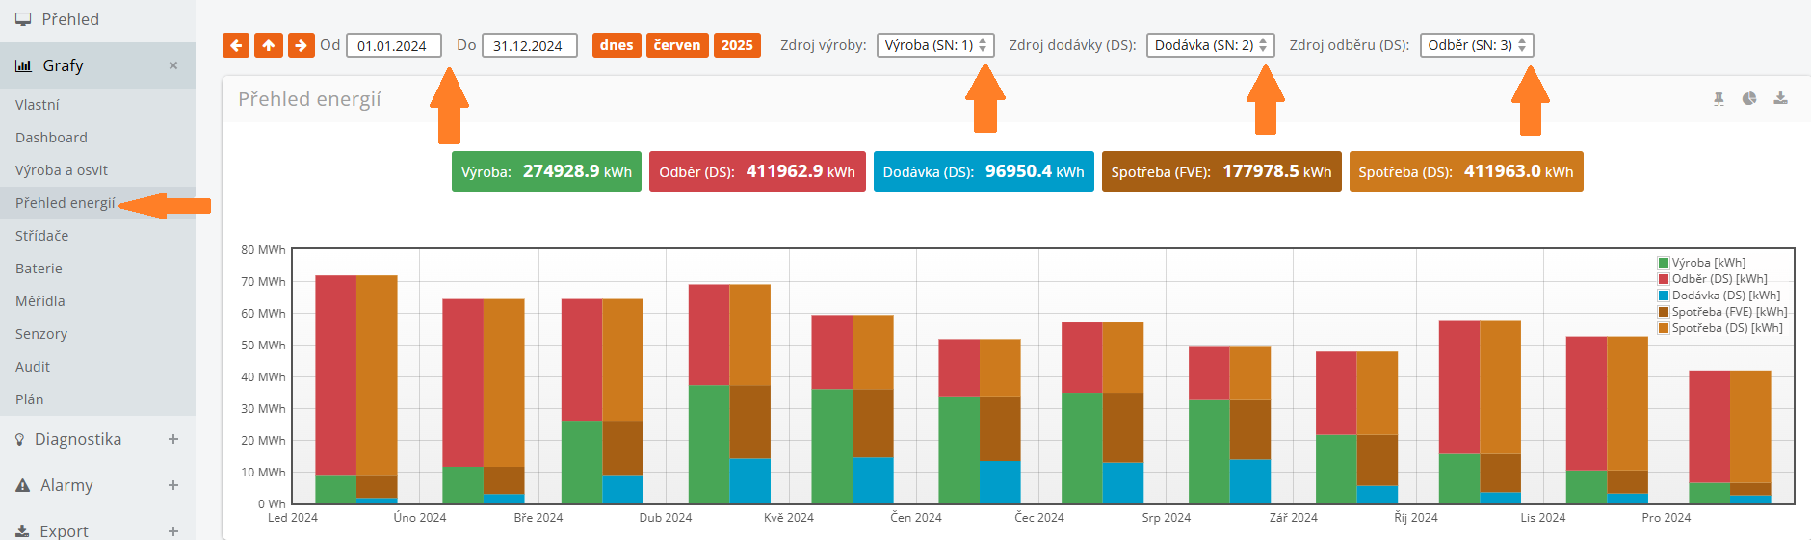
Task: Collapse the Grafy section with X icon
Action: pyautogui.click(x=173, y=65)
